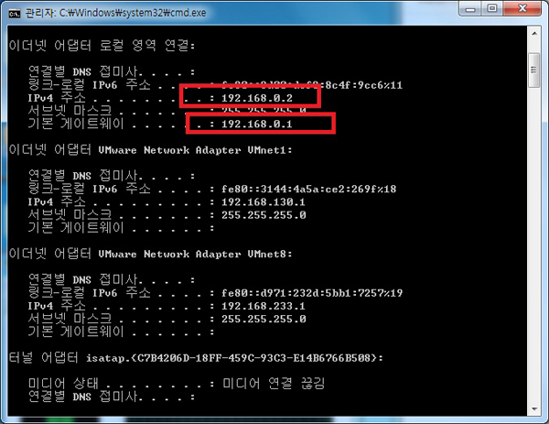Click the VMnet8 adapter heading

pyautogui.click(x=151, y=254)
